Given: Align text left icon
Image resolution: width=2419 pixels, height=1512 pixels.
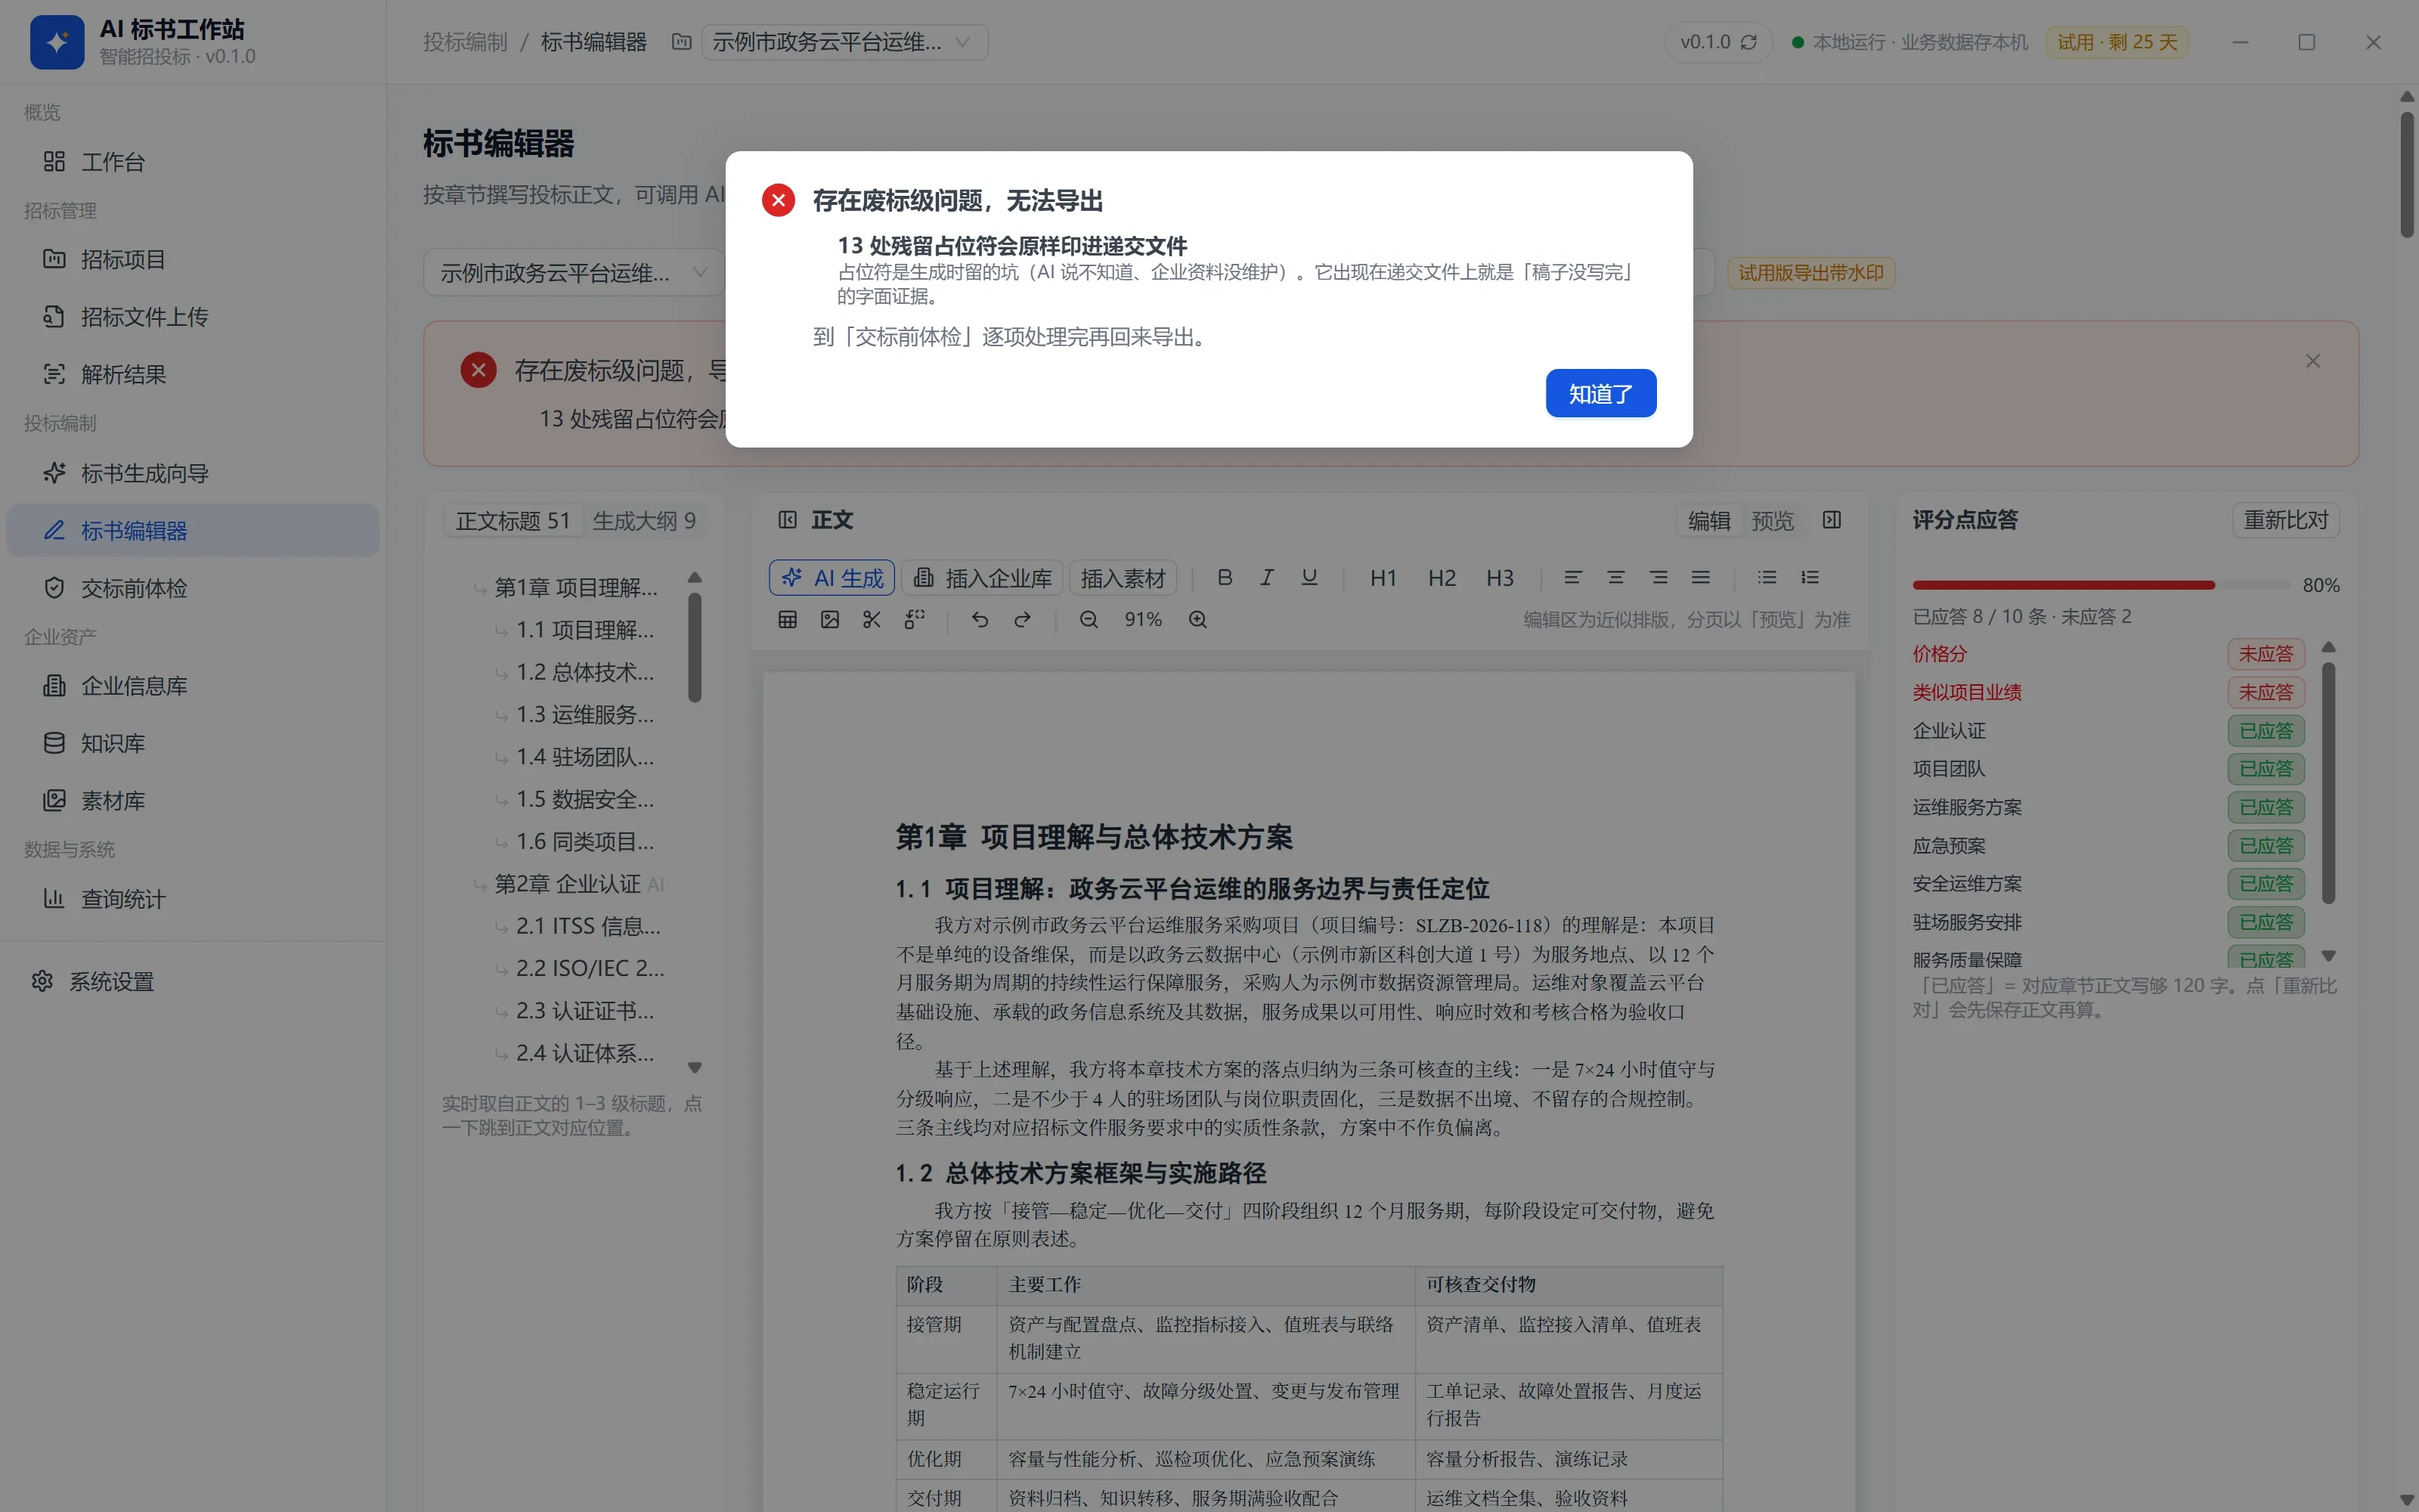Looking at the screenshot, I should click(1573, 577).
